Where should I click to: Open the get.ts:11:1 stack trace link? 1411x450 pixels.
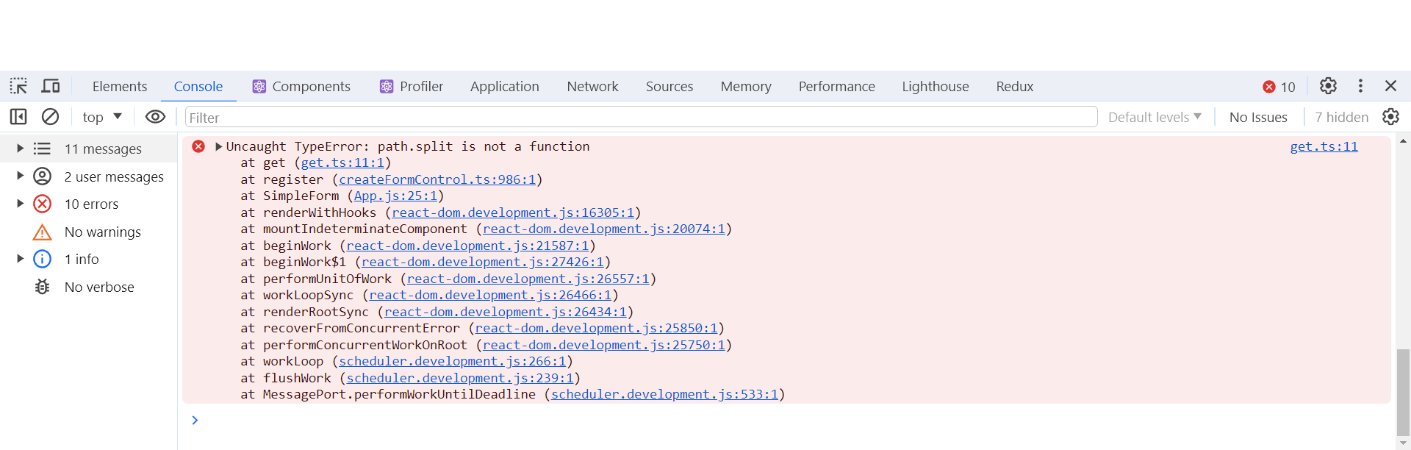342,162
